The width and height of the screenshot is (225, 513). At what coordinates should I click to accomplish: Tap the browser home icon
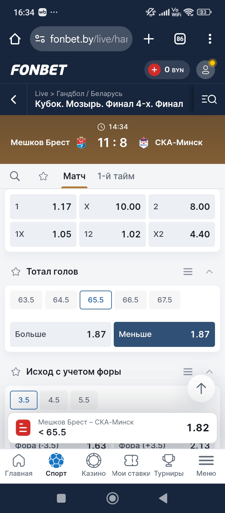(15, 39)
